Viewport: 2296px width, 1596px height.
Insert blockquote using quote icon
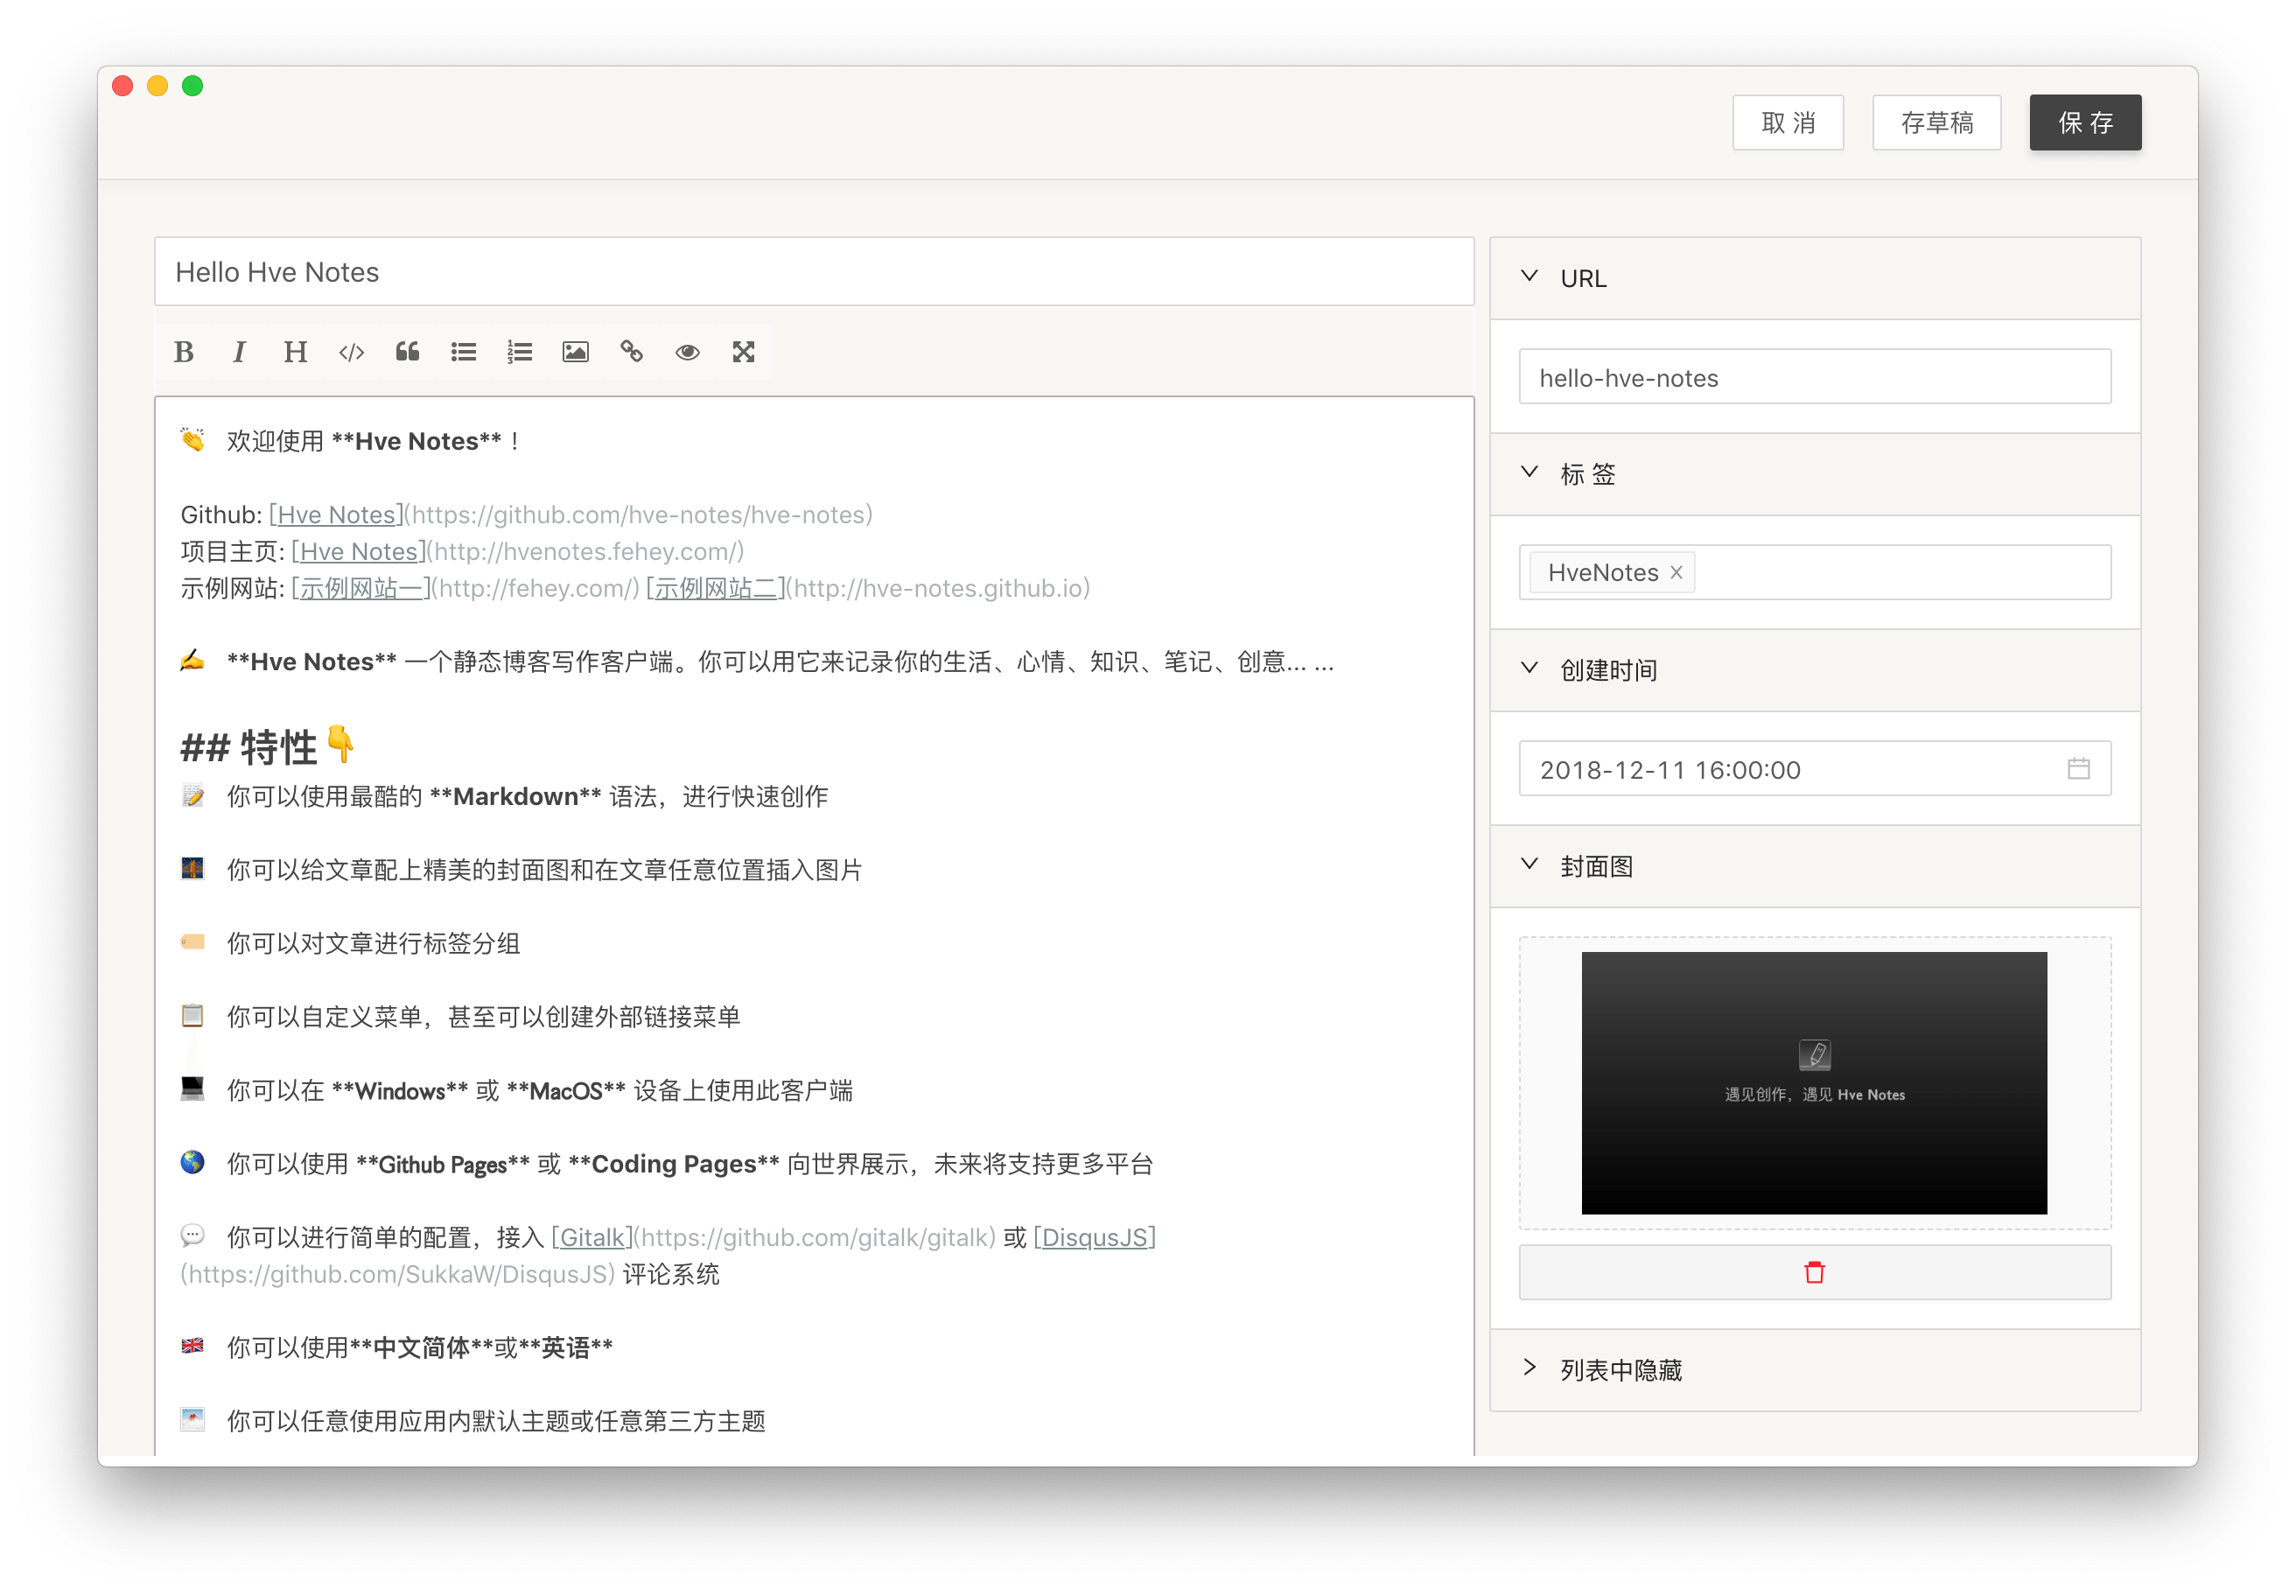pyautogui.click(x=407, y=352)
